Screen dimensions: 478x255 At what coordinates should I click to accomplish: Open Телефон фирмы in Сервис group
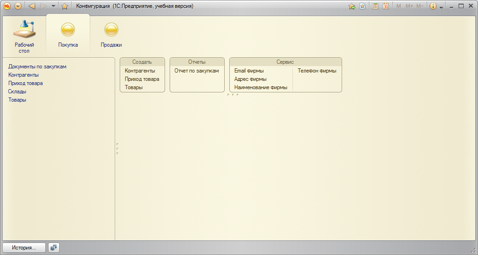(317, 71)
